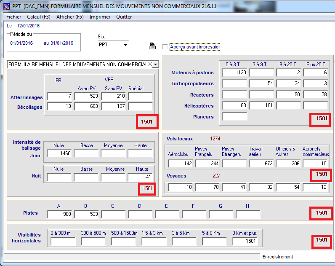Open the Fichier menu
Viewport: 335px width, 266px height.
coord(14,17)
